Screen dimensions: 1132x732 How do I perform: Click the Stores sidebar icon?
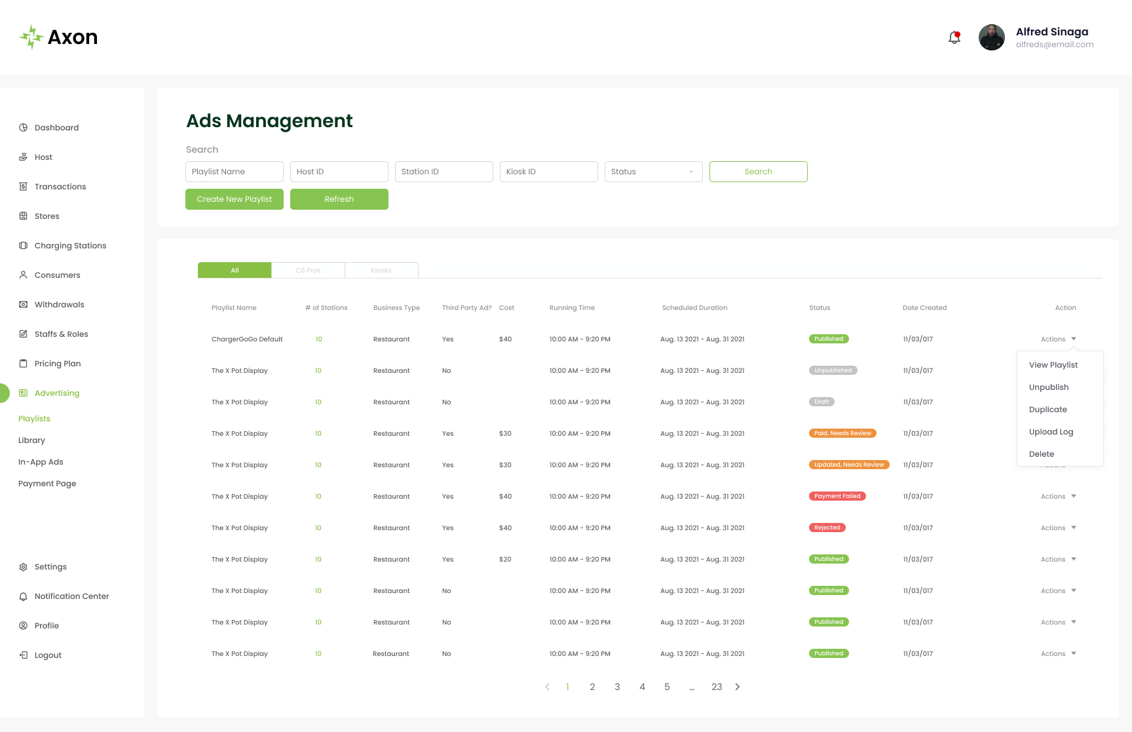(x=23, y=216)
